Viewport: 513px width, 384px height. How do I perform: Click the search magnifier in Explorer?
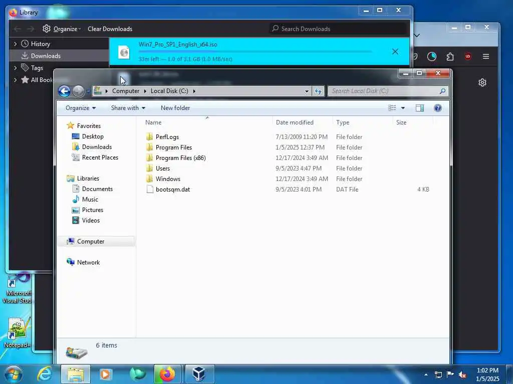pyautogui.click(x=442, y=91)
